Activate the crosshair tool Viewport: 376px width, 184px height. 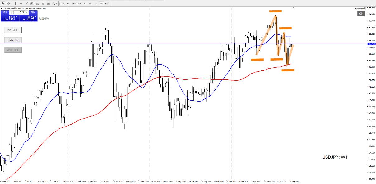click(9, 3)
